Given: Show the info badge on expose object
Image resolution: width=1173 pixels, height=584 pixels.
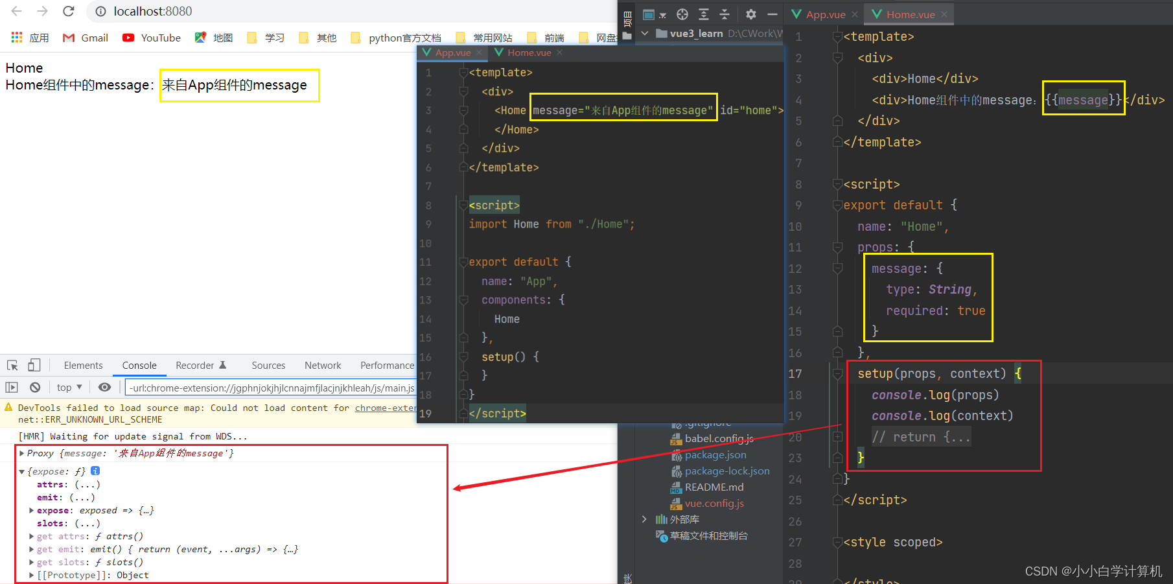Looking at the screenshot, I should point(95,471).
